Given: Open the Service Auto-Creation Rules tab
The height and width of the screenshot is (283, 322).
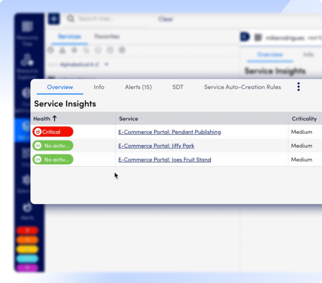Looking at the screenshot, I should (x=242, y=87).
